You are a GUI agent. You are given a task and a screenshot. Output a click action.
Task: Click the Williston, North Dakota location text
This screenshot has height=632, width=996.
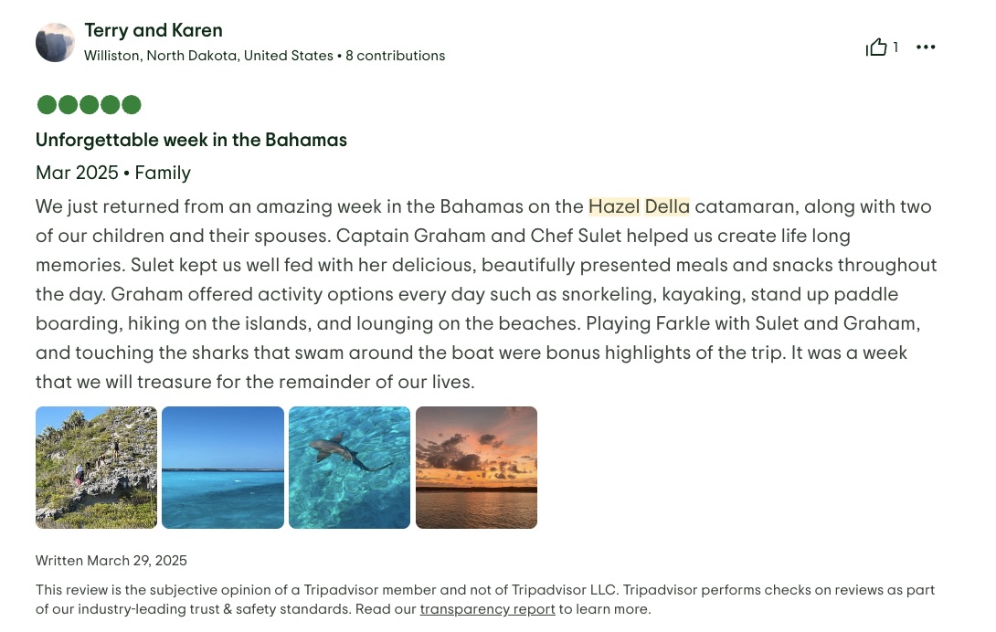click(208, 56)
